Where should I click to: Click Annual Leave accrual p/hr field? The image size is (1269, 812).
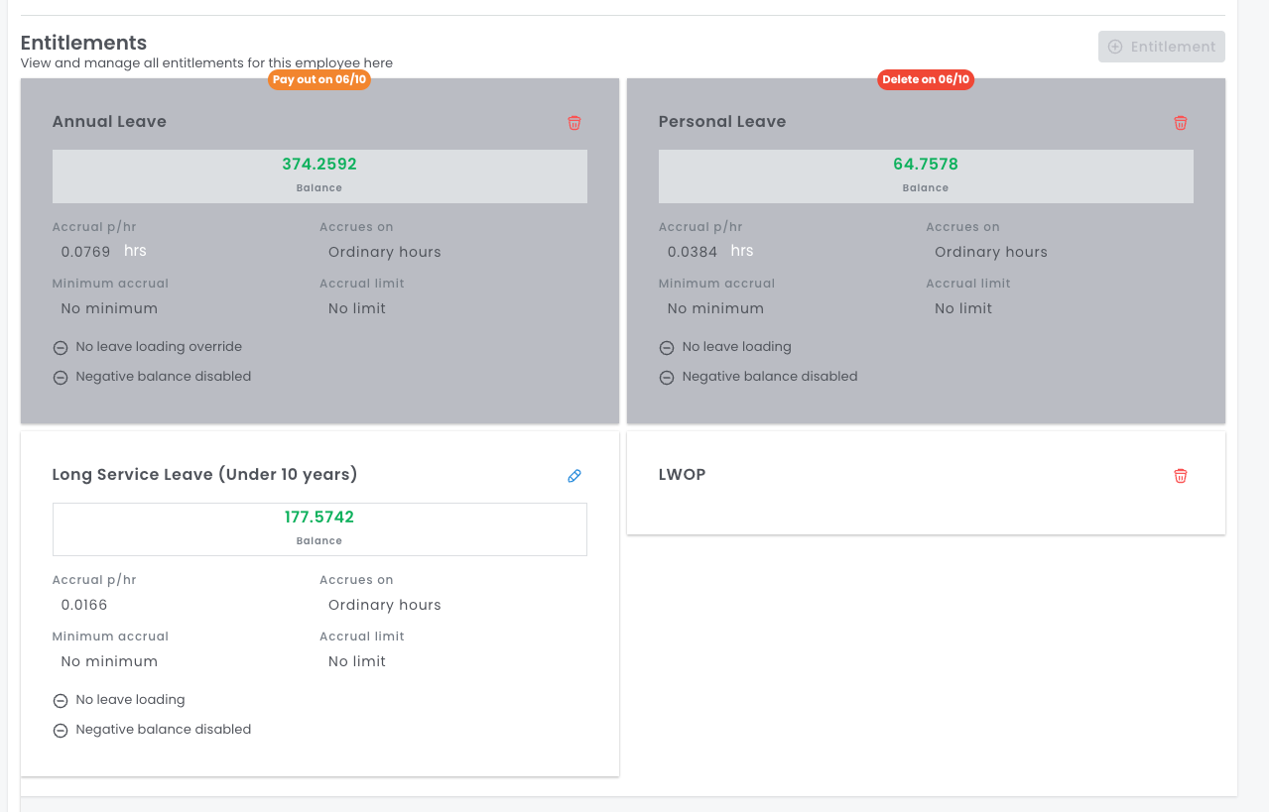pyautogui.click(x=86, y=252)
